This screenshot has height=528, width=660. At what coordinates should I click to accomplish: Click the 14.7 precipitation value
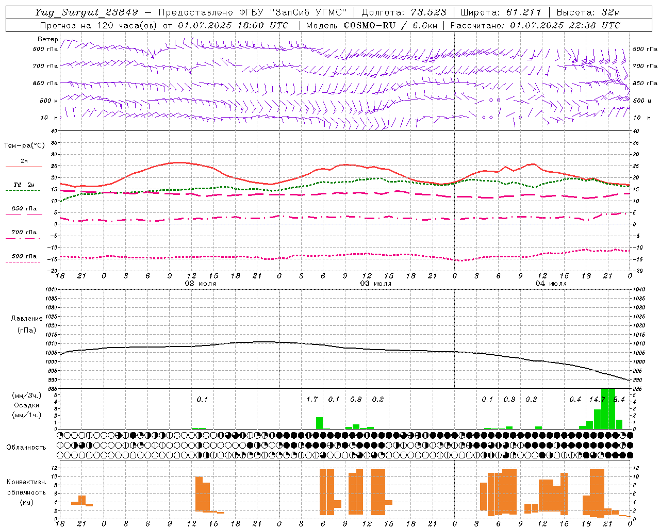point(597,400)
